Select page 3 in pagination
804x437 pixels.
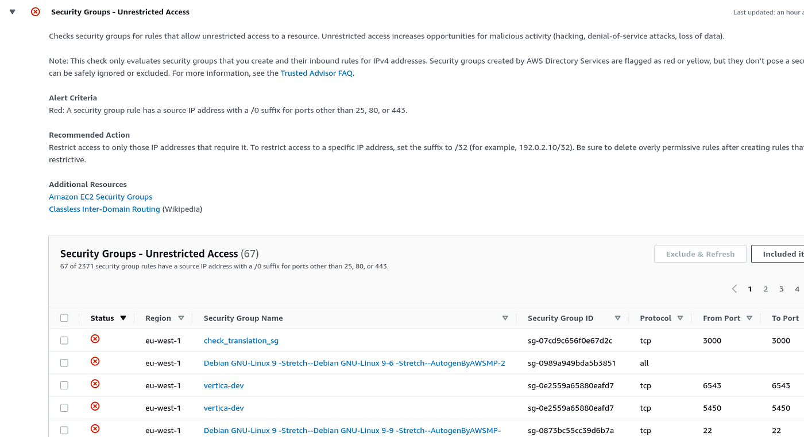782,289
